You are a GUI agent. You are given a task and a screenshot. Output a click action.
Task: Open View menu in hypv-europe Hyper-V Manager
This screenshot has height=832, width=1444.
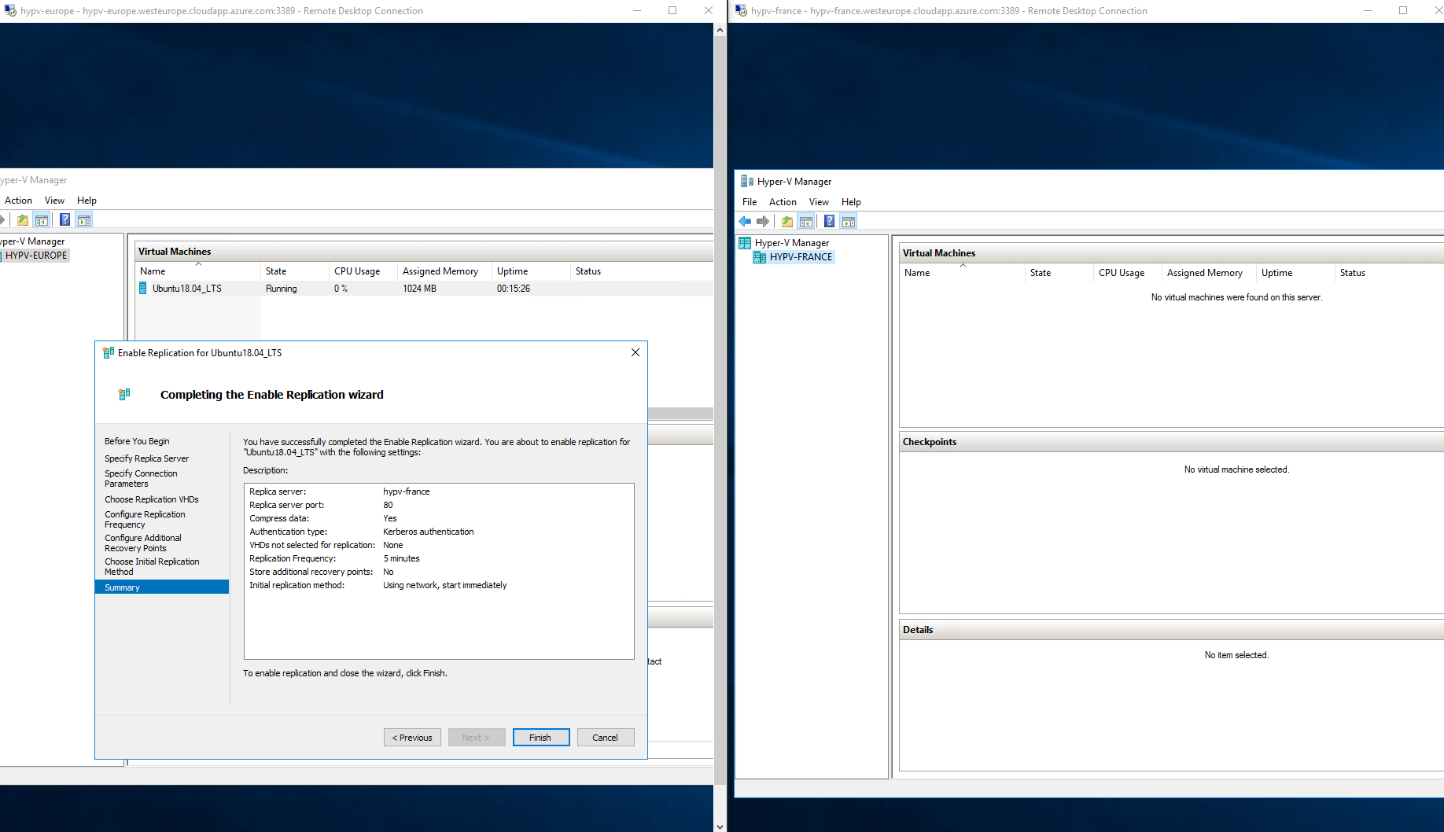pyautogui.click(x=54, y=201)
